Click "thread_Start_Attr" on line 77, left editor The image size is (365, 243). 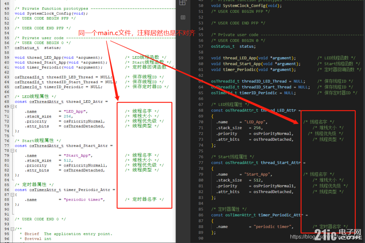(87, 146)
